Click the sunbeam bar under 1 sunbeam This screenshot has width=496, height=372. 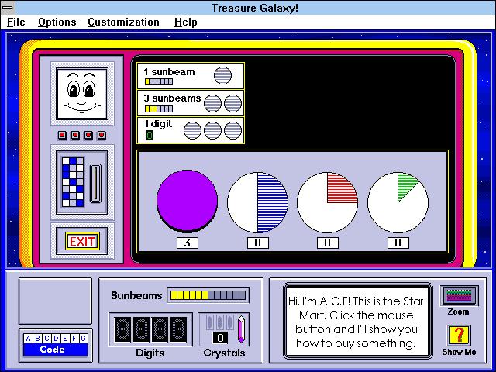tap(159, 81)
